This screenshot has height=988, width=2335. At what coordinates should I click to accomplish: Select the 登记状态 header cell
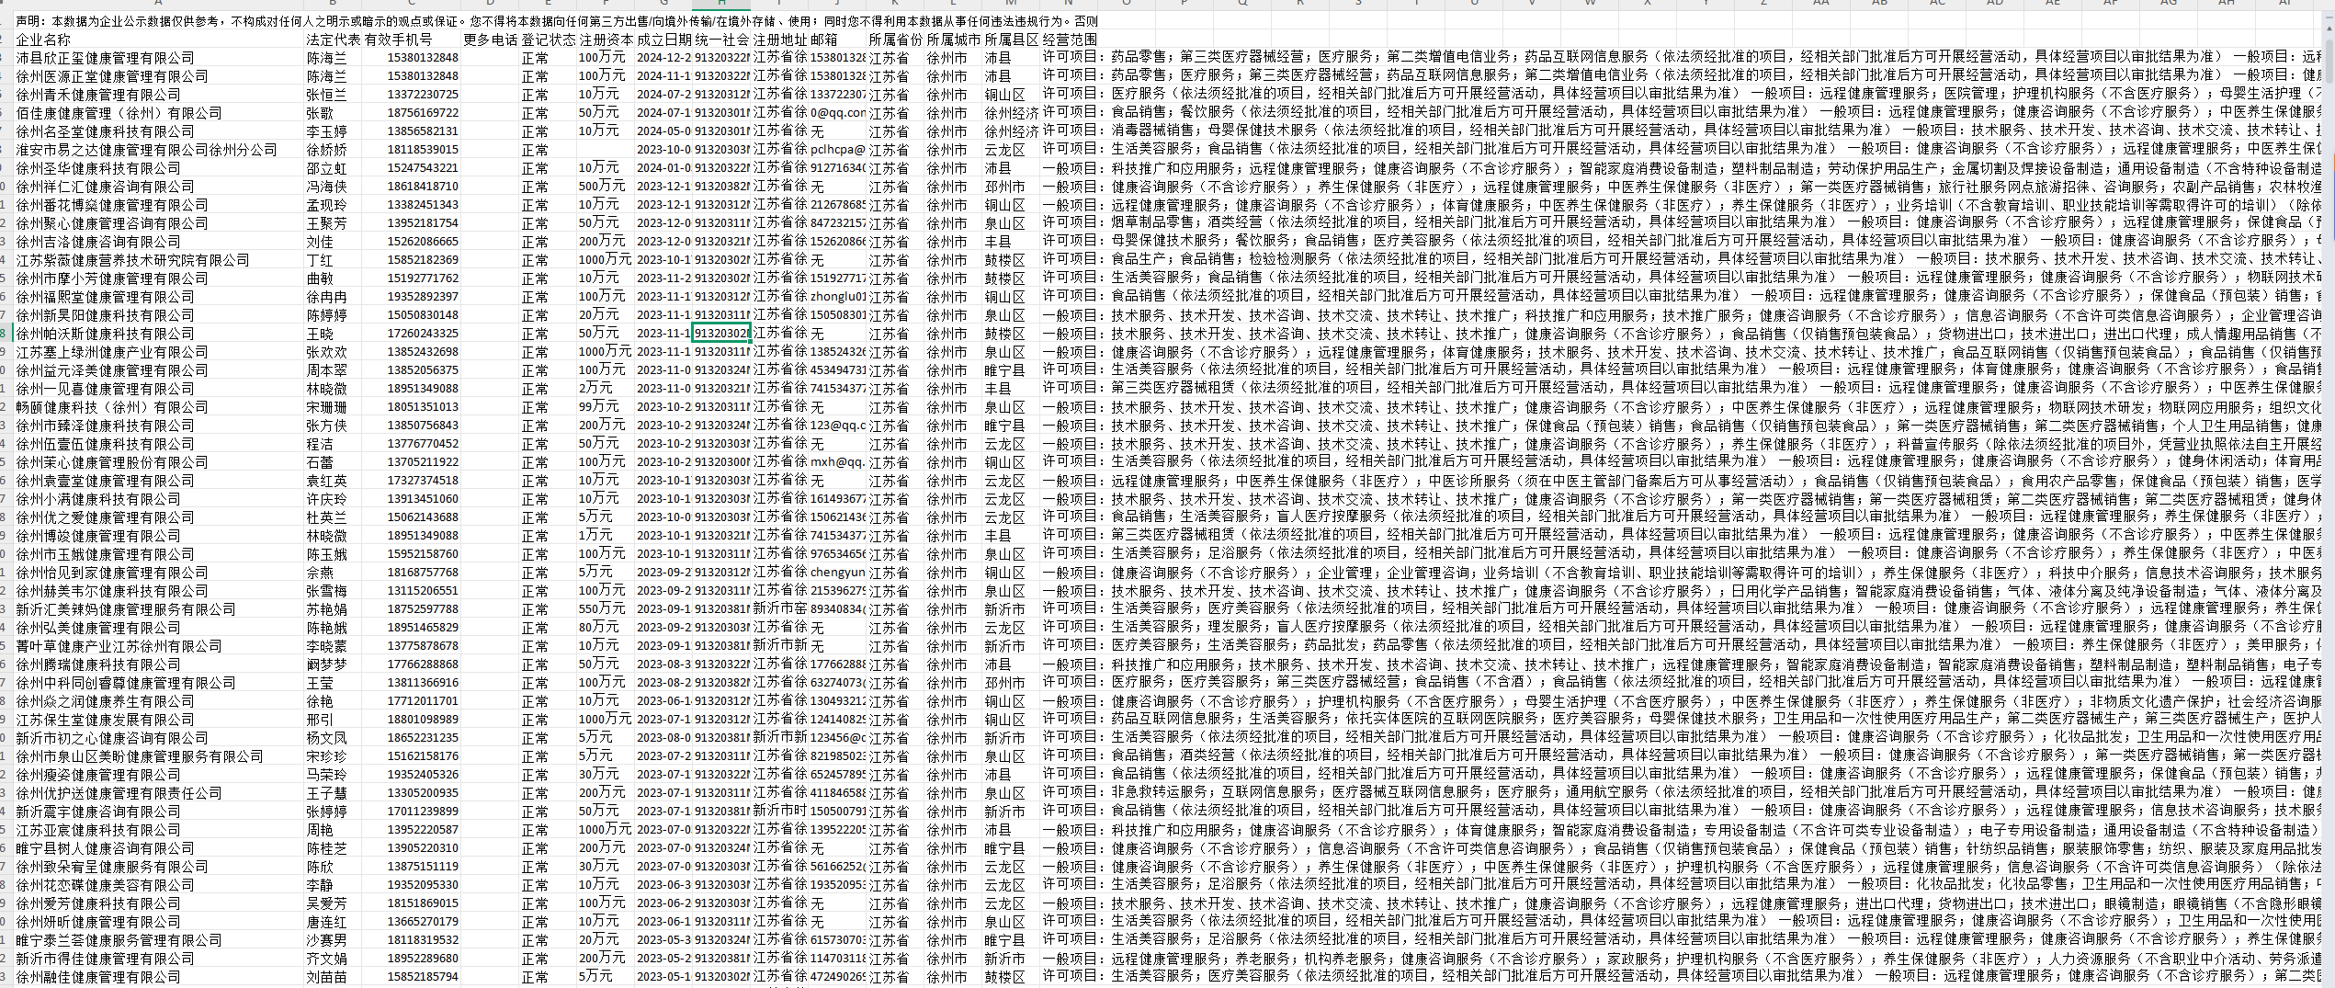pos(548,40)
